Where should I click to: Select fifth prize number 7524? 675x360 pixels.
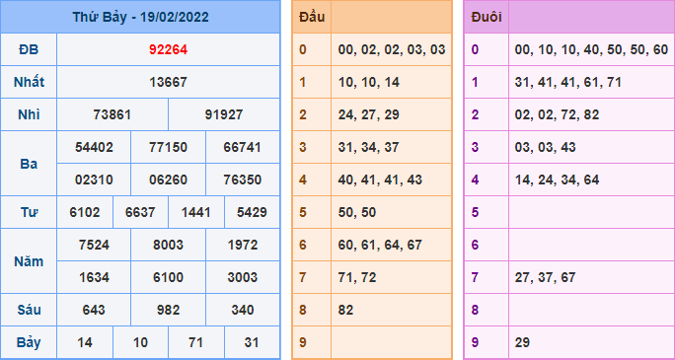point(94,246)
